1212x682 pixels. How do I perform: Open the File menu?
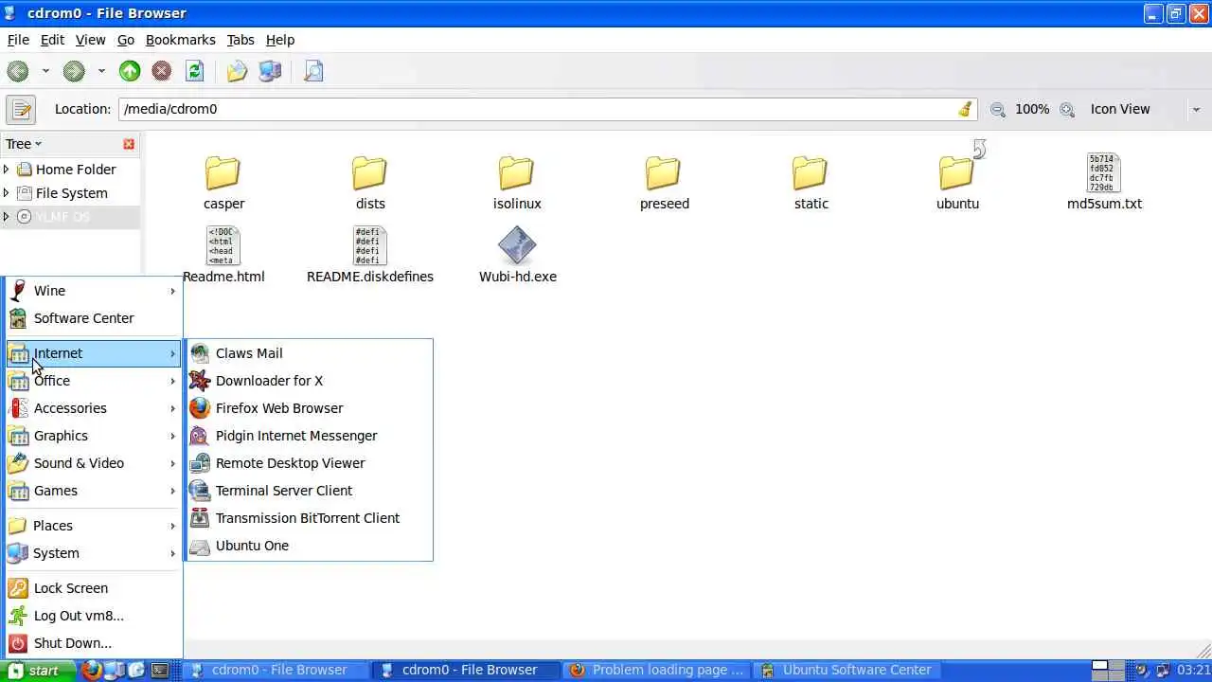tap(18, 40)
